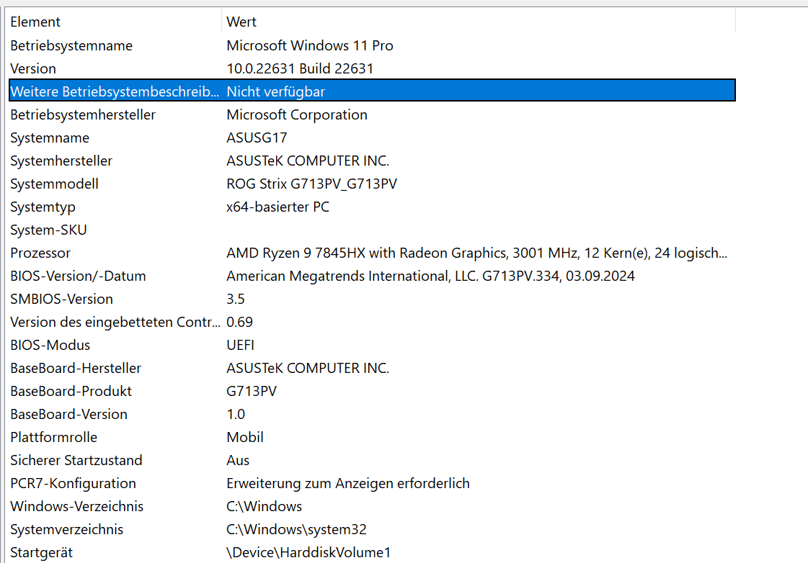
Task: Select the SMBIOS-Version row
Action: click(x=61, y=299)
